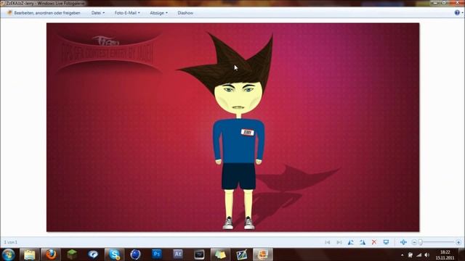
Task: Open Bearbeiten, anordnen oder freigeben
Action: [44, 13]
